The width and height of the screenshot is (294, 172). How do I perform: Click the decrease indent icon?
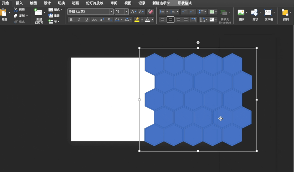[x=184, y=12]
